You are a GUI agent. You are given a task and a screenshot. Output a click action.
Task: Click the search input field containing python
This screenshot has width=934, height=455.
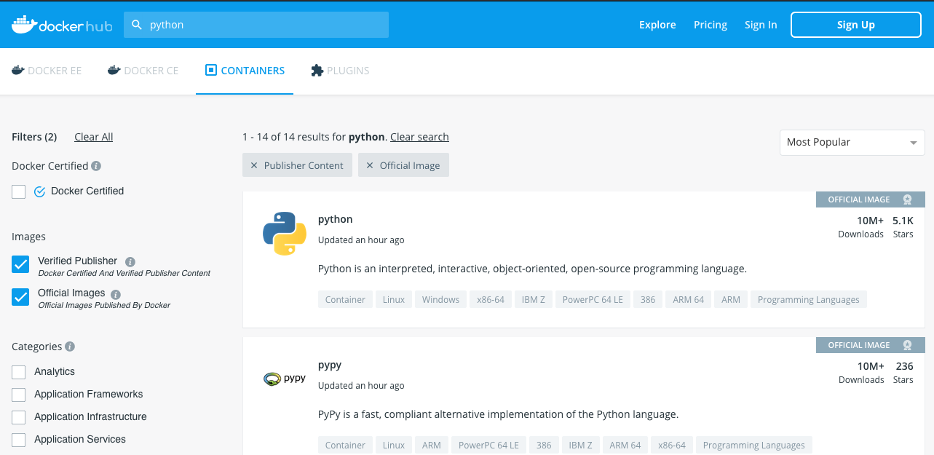256,24
